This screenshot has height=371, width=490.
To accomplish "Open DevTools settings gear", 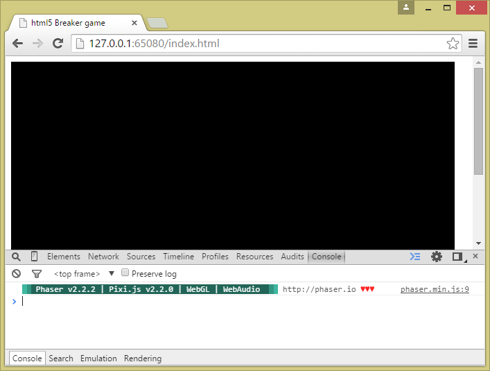I will pyautogui.click(x=437, y=257).
